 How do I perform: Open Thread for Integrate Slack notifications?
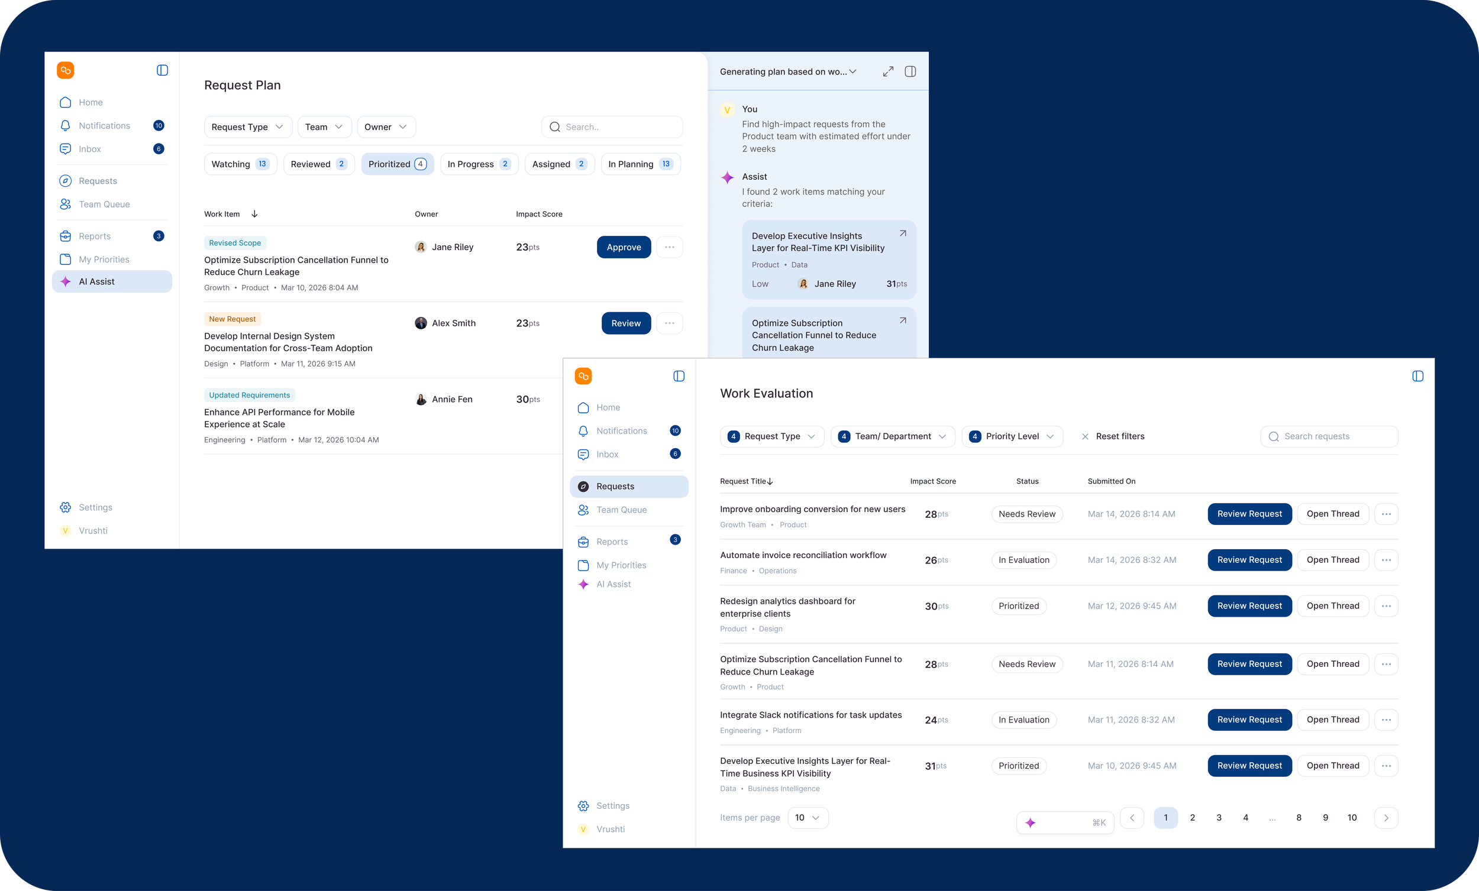[x=1333, y=720]
